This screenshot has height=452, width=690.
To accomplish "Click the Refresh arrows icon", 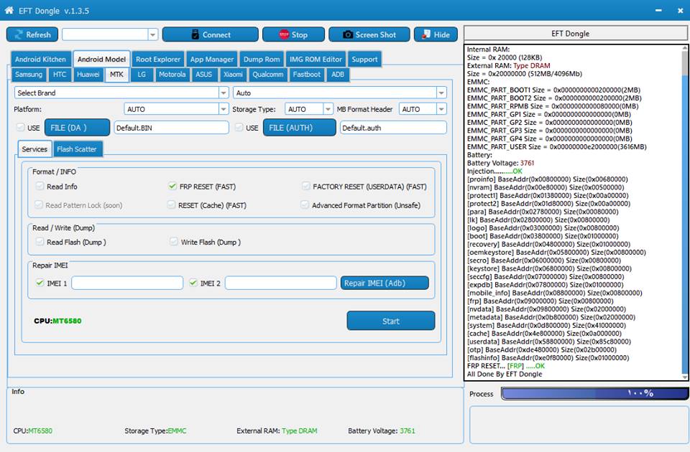I will [19, 34].
